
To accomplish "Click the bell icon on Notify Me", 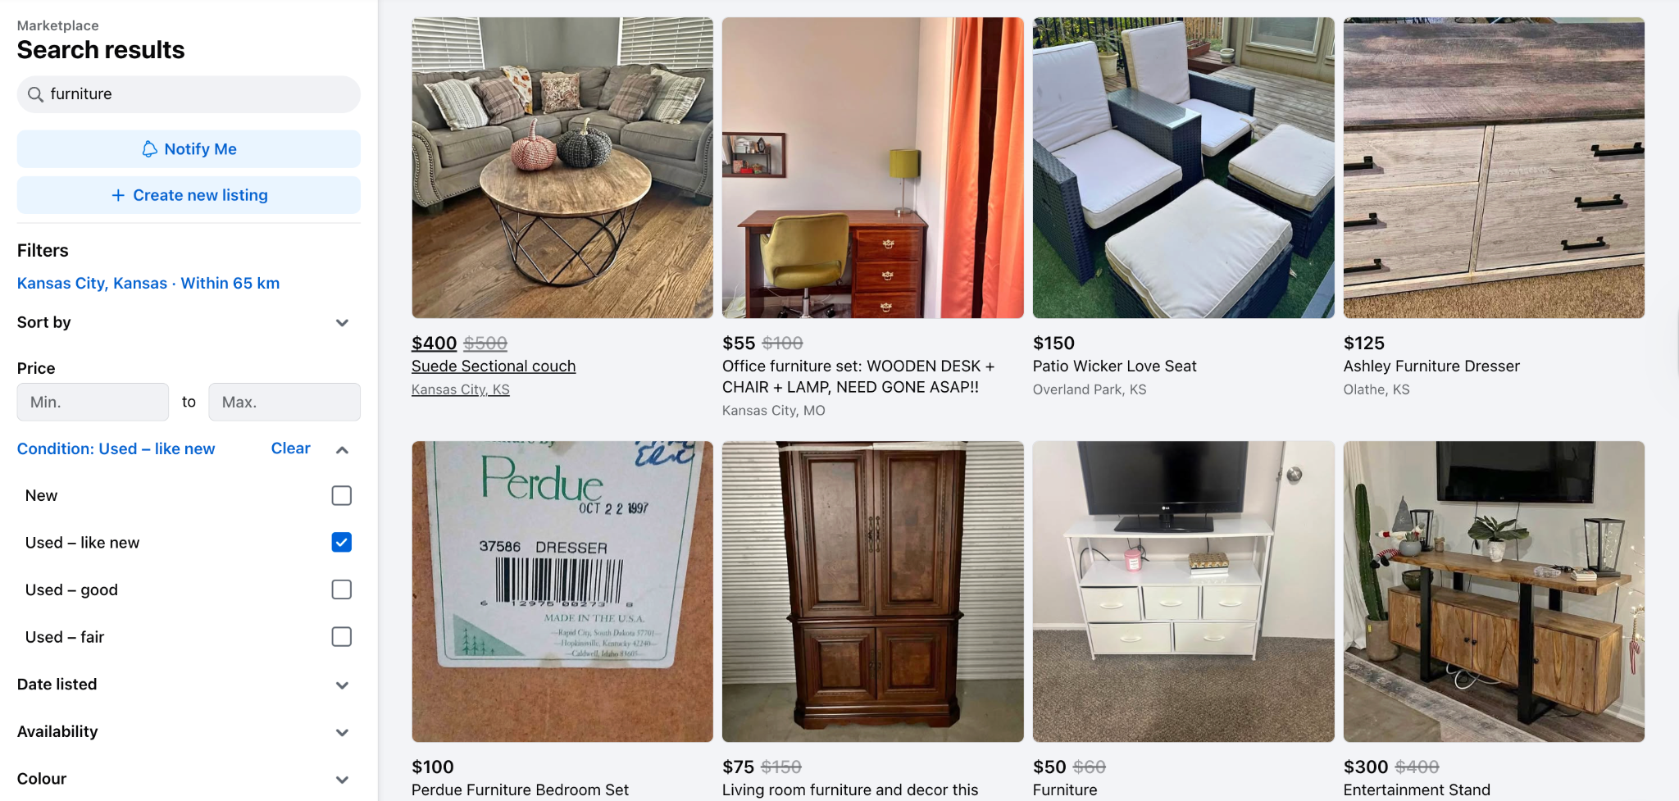I will pos(149,149).
